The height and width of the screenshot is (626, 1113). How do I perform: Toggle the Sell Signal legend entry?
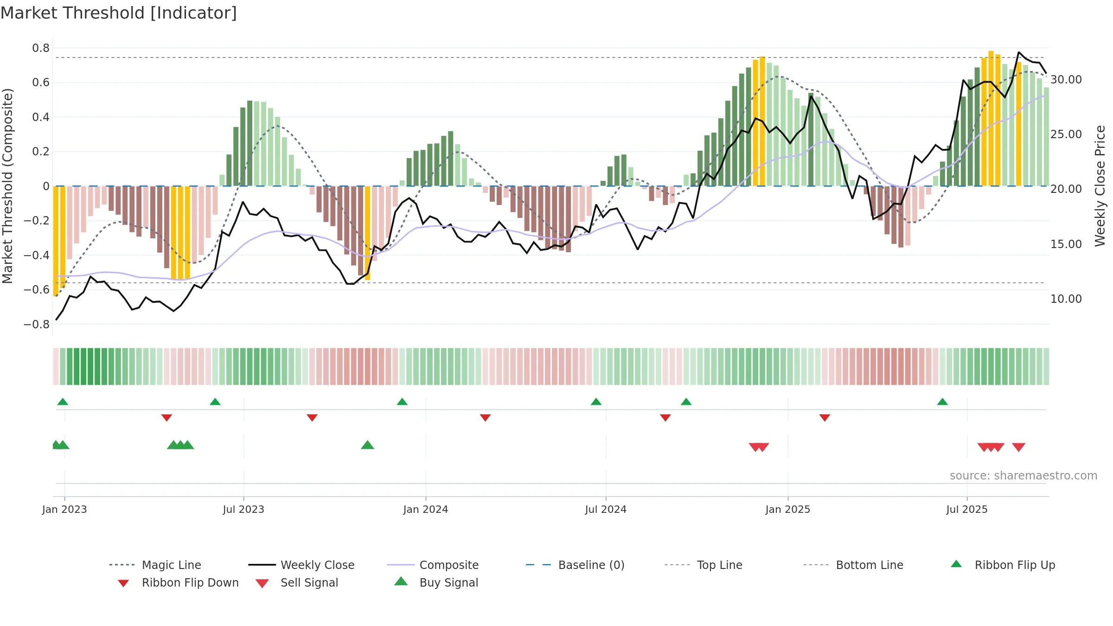(297, 583)
